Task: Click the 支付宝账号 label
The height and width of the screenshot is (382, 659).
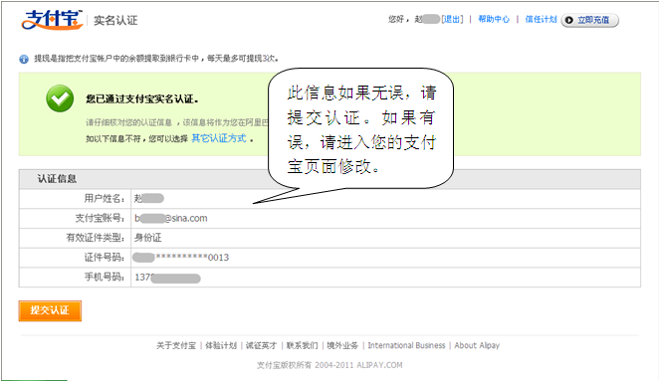Action: (x=100, y=218)
